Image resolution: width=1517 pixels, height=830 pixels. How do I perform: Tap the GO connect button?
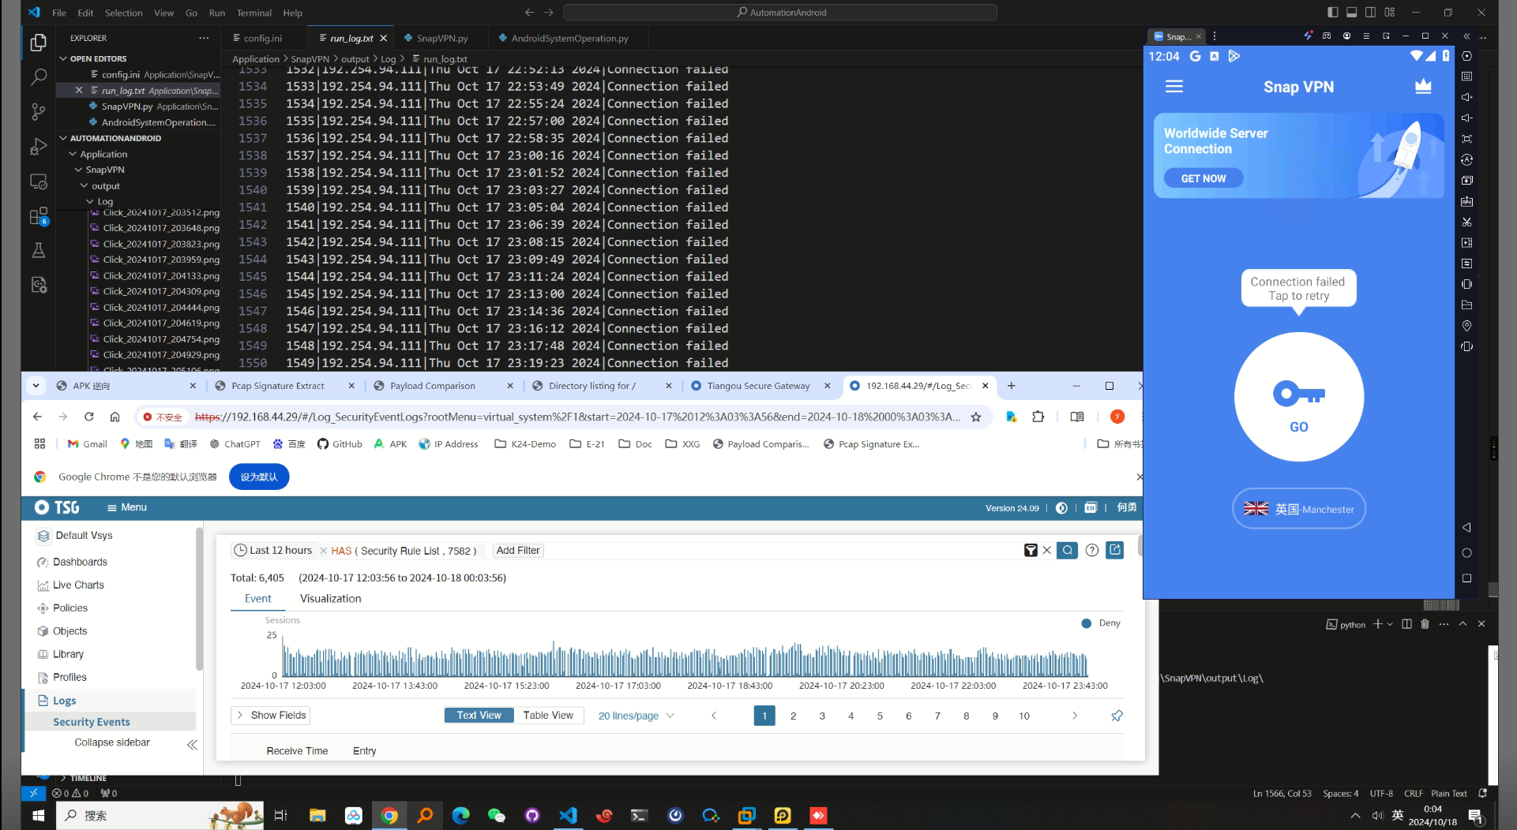1298,397
